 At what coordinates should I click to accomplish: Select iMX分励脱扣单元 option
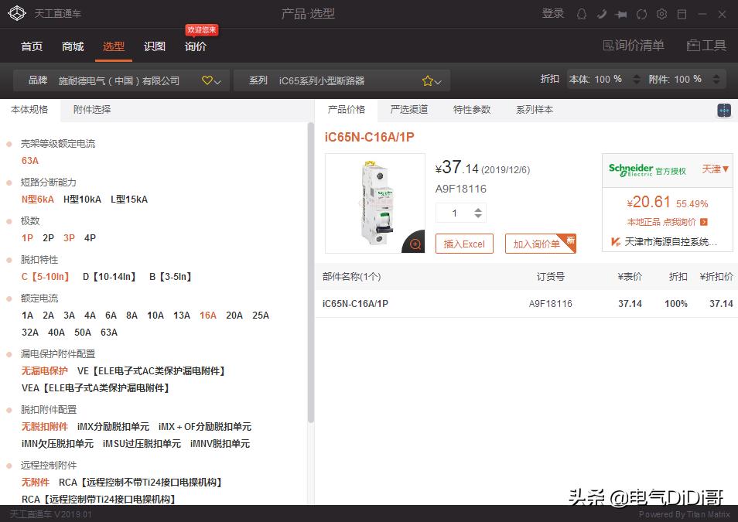(x=113, y=426)
